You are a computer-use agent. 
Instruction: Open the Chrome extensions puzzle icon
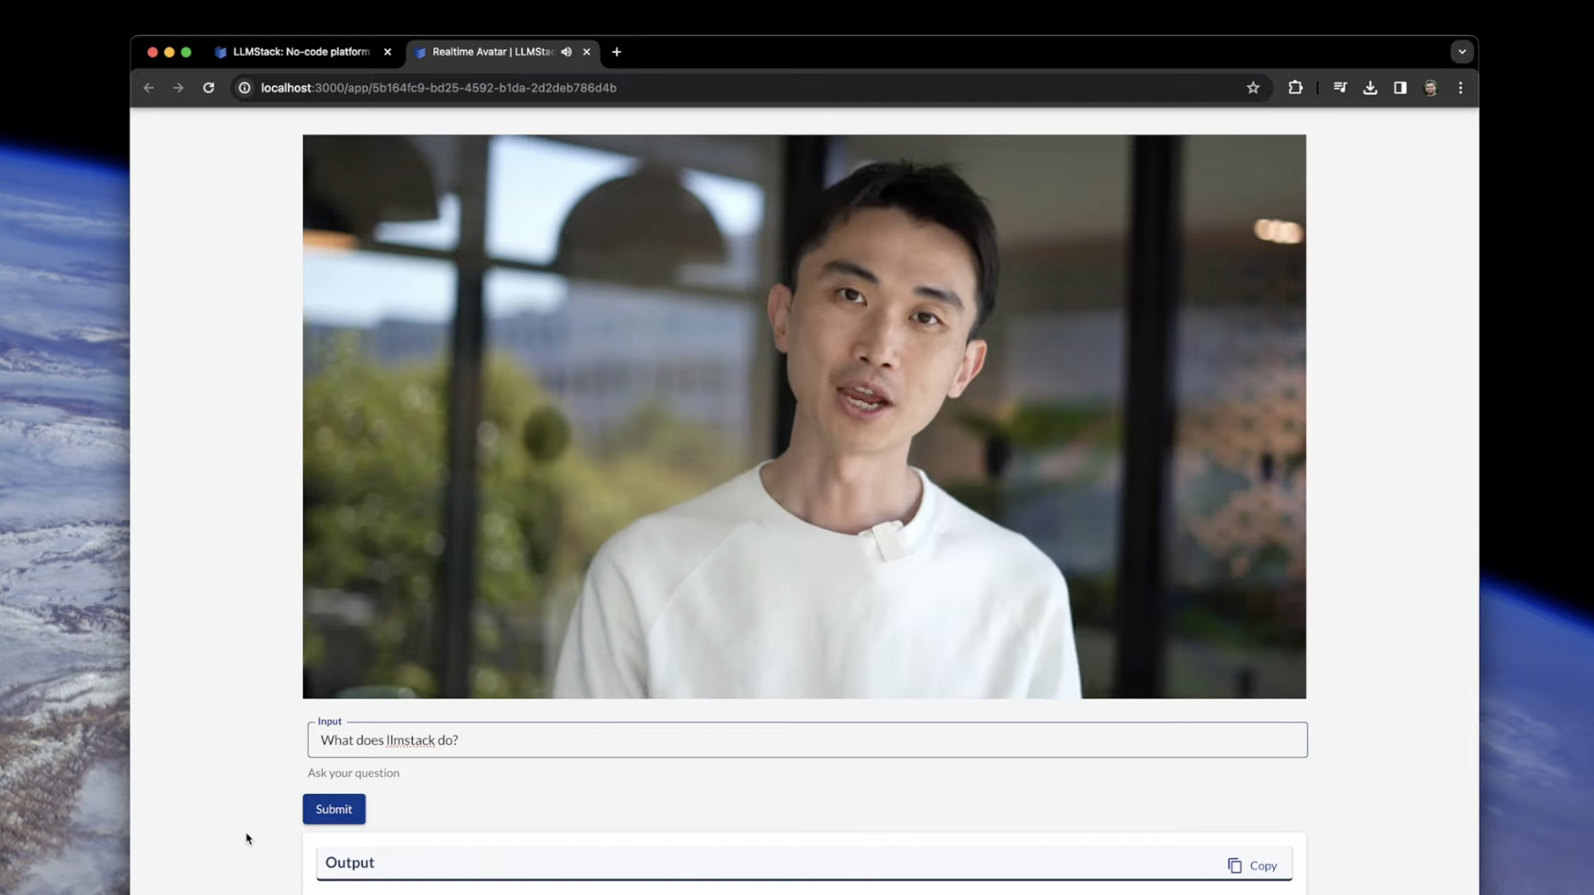pos(1294,87)
